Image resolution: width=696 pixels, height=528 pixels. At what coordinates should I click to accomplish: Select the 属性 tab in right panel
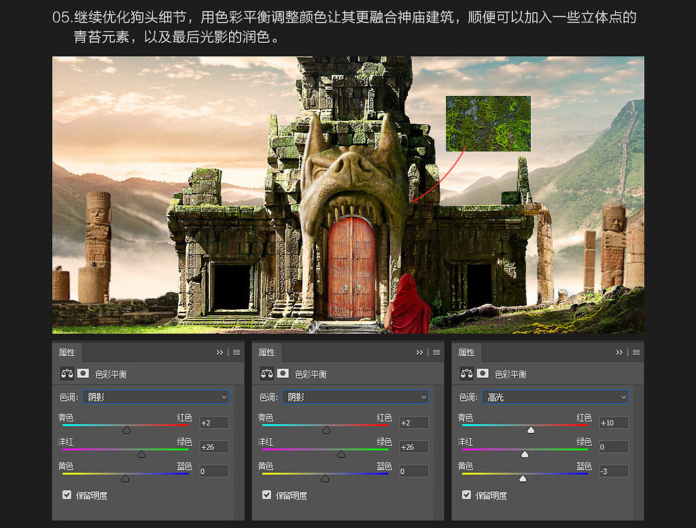(466, 352)
